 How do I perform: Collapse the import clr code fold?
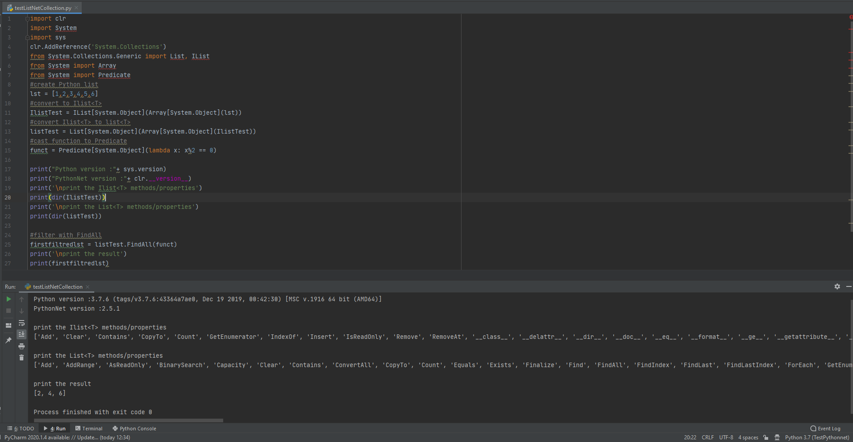pyautogui.click(x=27, y=18)
